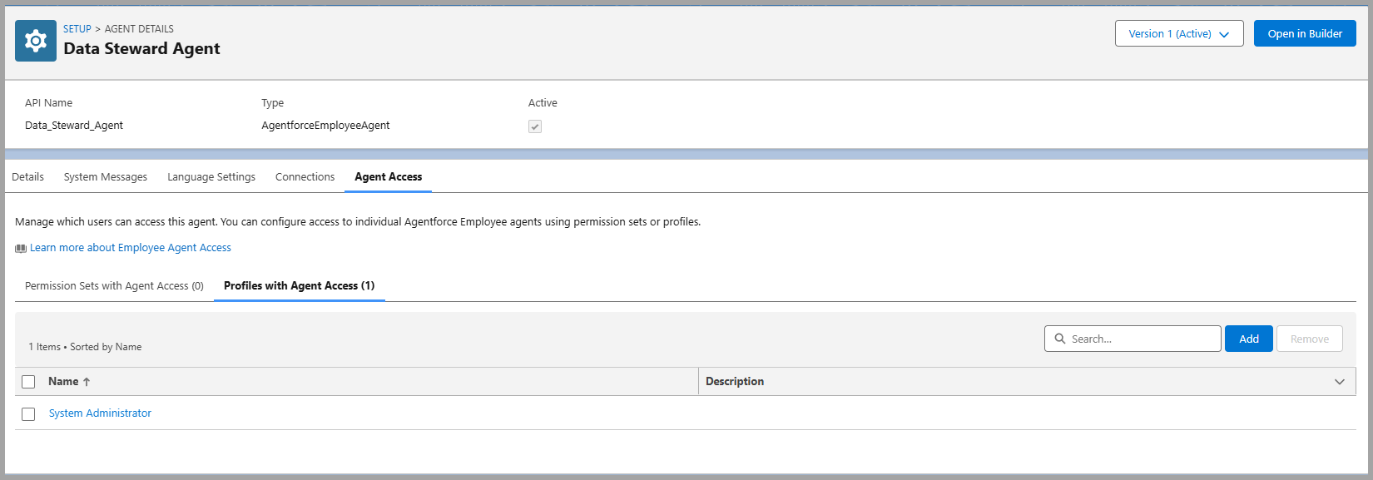Open the Version 1 (Active) dropdown
Screen dimensions: 1373x480
[1179, 33]
